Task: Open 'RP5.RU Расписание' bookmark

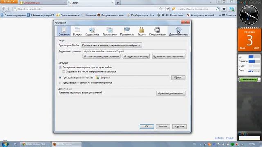Action: click(171, 15)
